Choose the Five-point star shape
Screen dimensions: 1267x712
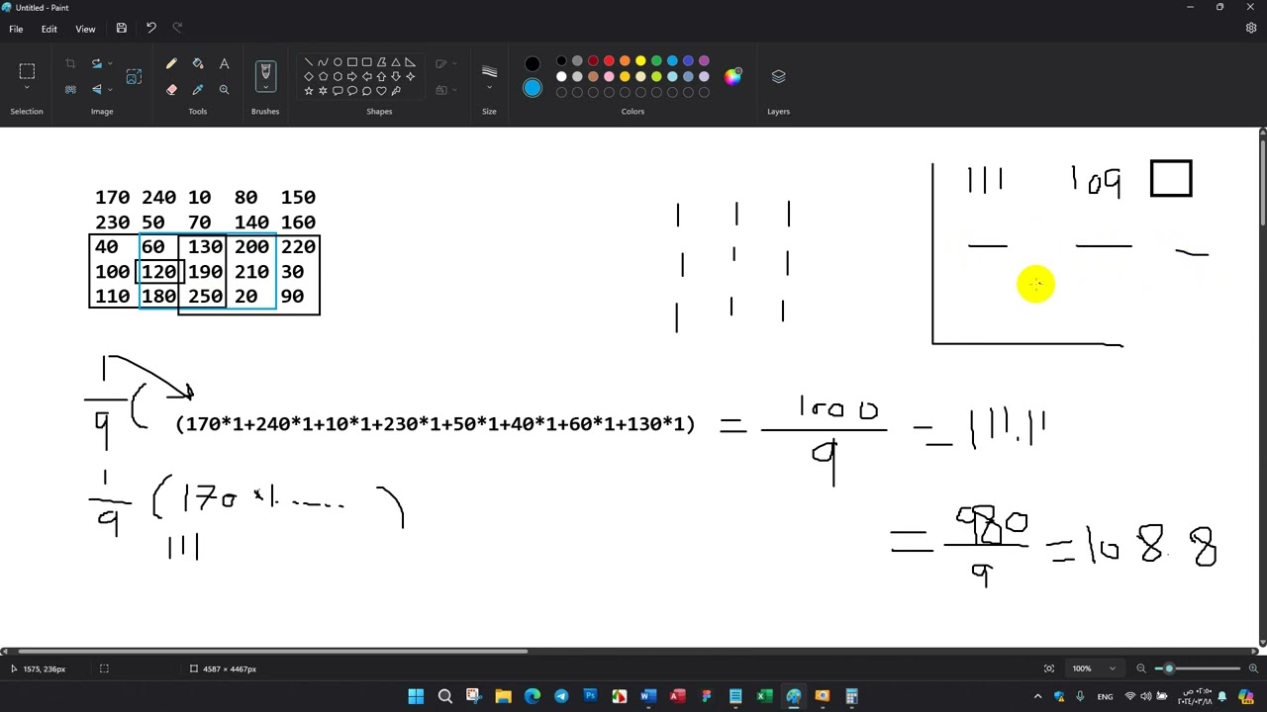tap(309, 91)
